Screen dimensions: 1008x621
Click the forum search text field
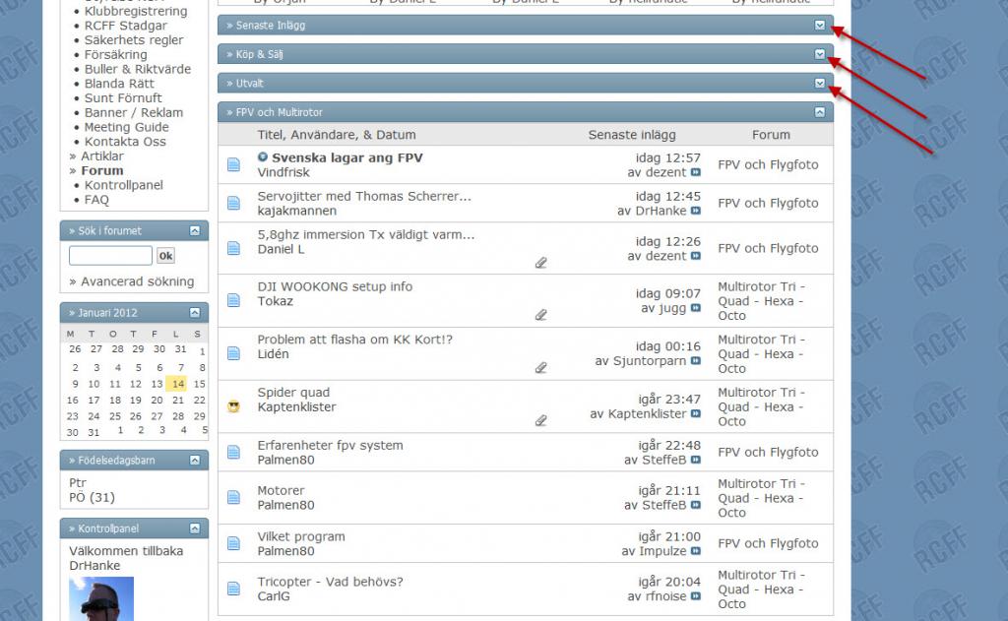110,255
